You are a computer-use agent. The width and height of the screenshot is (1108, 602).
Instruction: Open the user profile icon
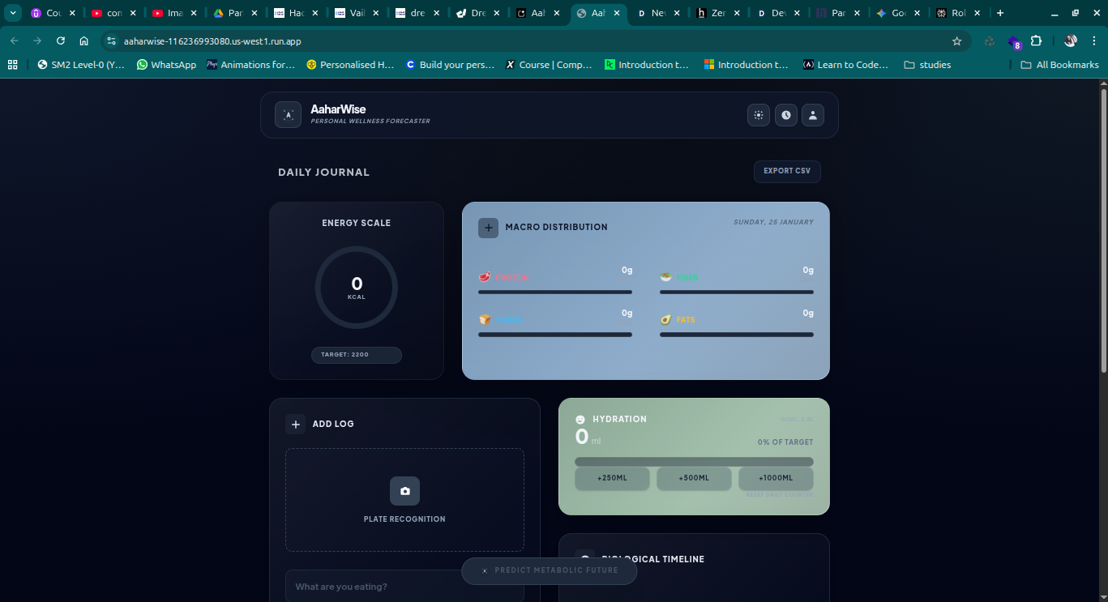click(813, 115)
